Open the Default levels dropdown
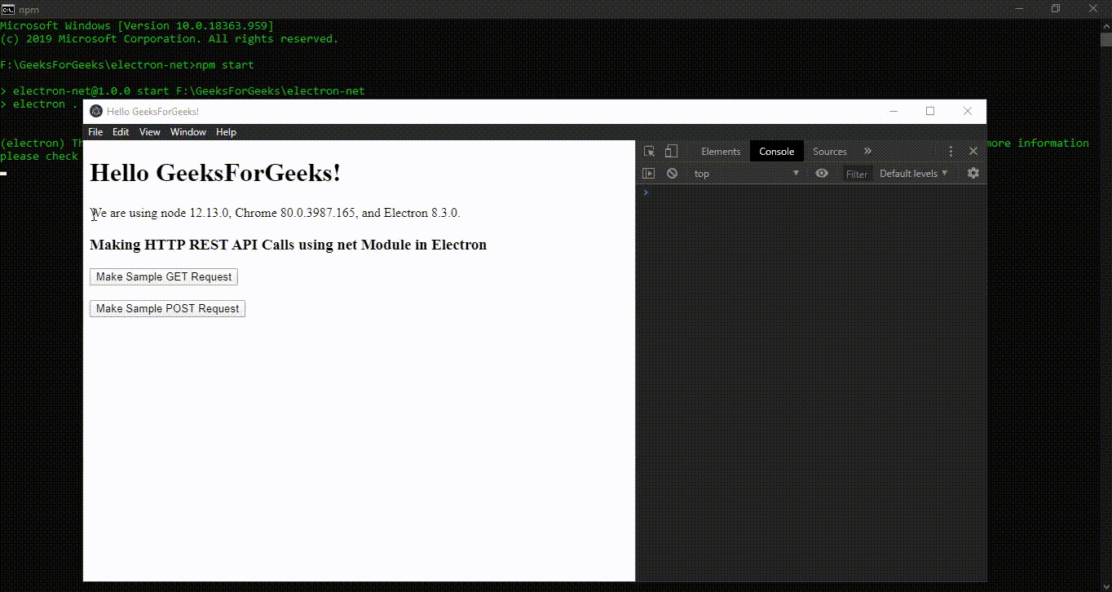 click(x=914, y=174)
